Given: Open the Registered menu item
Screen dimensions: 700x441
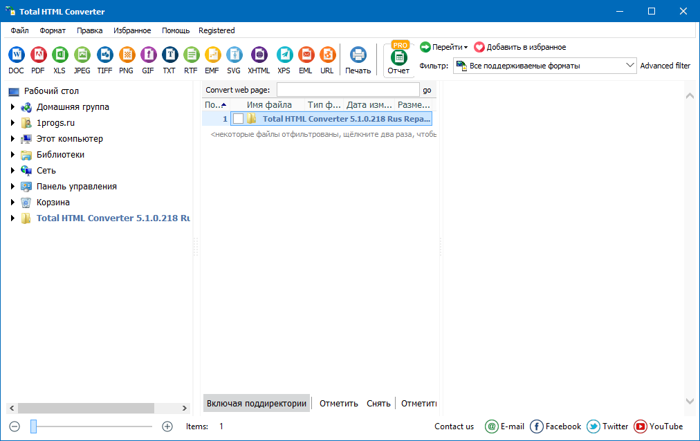Looking at the screenshot, I should pyautogui.click(x=217, y=30).
